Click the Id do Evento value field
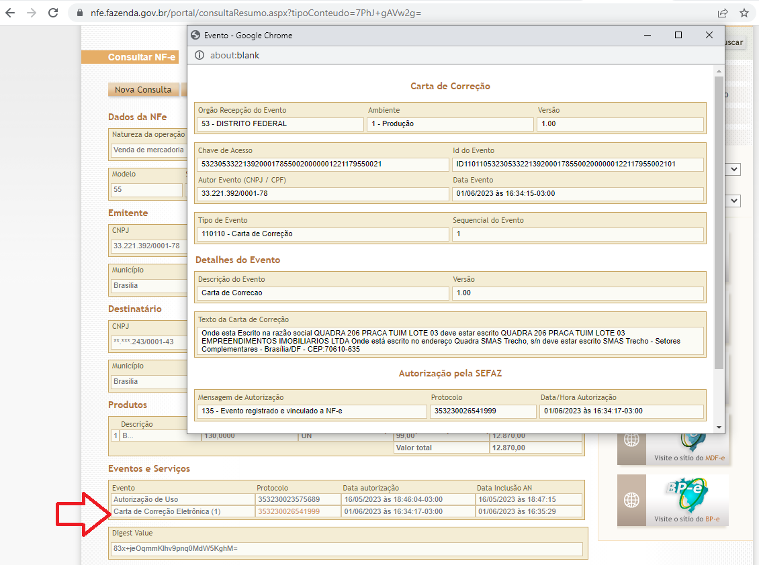This screenshot has width=759, height=565. point(578,164)
